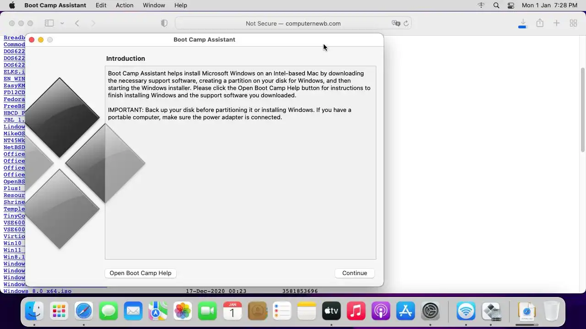Click the Safari page vertical scrollbar

pos(583,110)
